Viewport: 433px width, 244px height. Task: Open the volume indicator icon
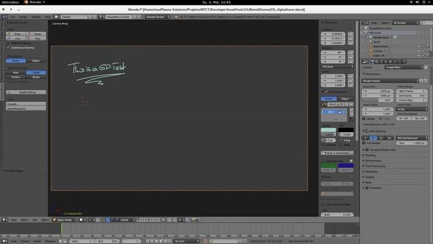(417, 2)
